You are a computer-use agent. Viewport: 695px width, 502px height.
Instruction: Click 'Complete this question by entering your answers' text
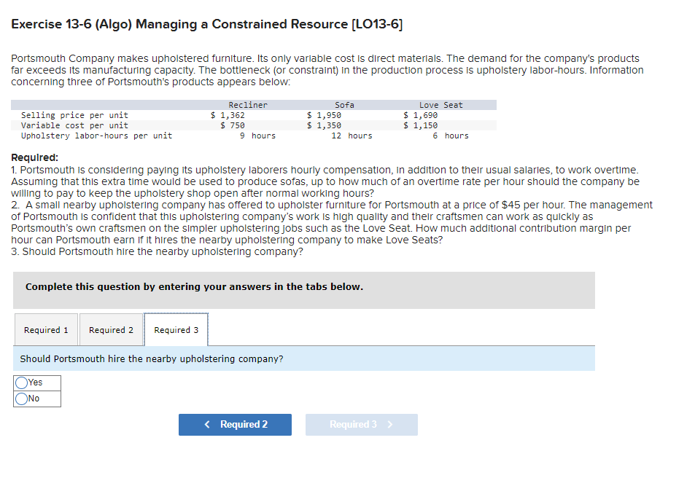pyautogui.click(x=194, y=286)
